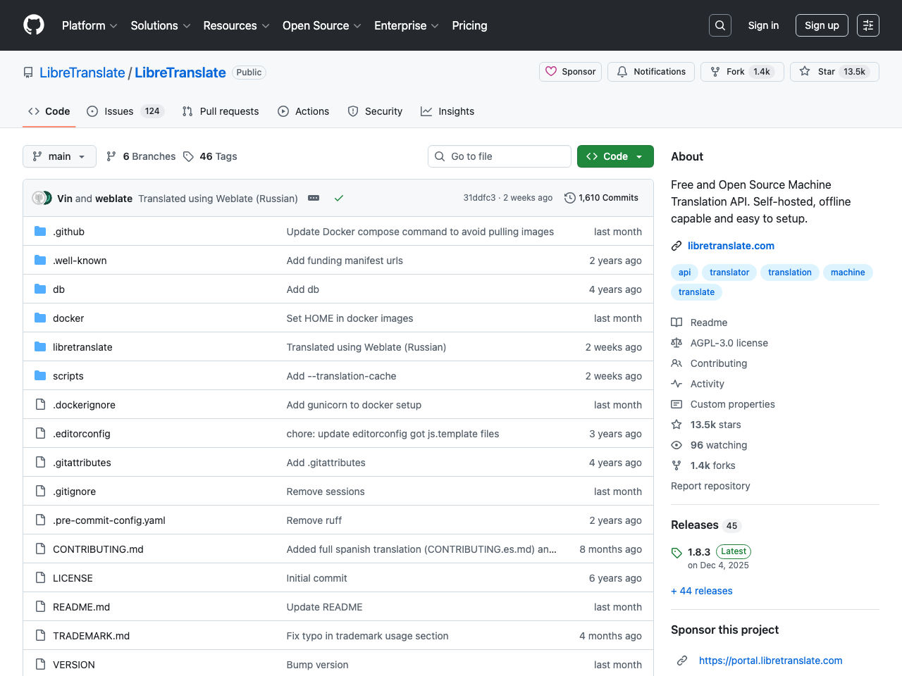Click the Go to file field
Screen dimensions: 902x676
(x=500, y=156)
